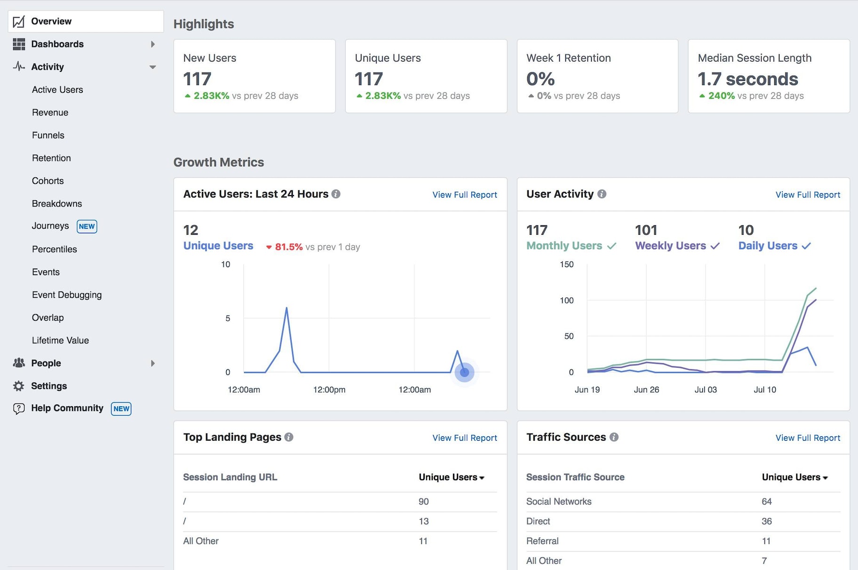Click the People group icon
Image resolution: width=858 pixels, height=570 pixels.
coord(19,363)
